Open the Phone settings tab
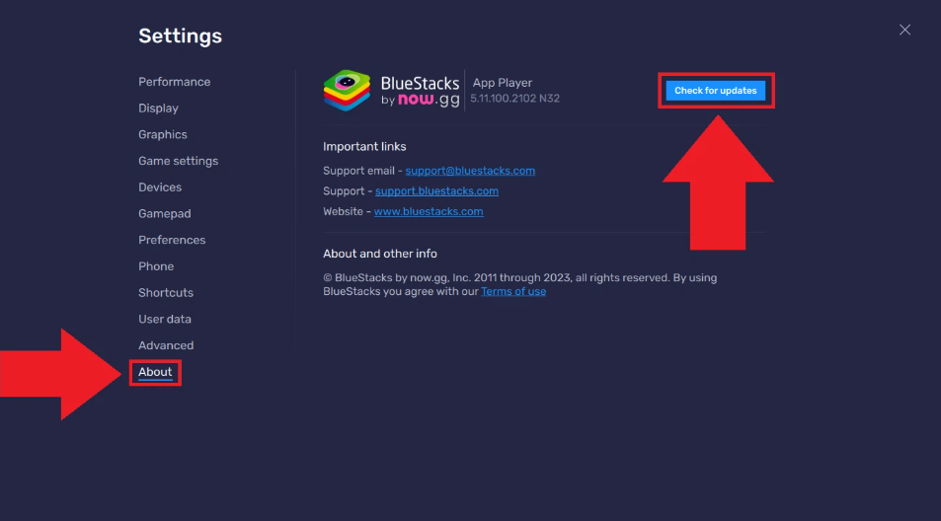This screenshot has height=521, width=941. [156, 266]
